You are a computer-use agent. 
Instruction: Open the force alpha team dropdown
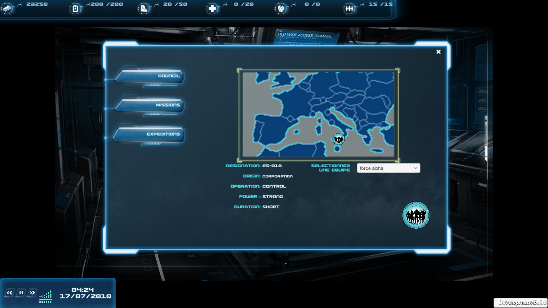[x=388, y=168]
